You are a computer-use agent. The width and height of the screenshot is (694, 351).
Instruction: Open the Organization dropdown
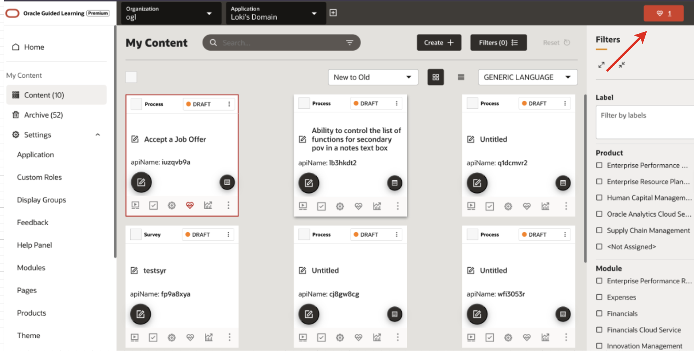tap(171, 13)
